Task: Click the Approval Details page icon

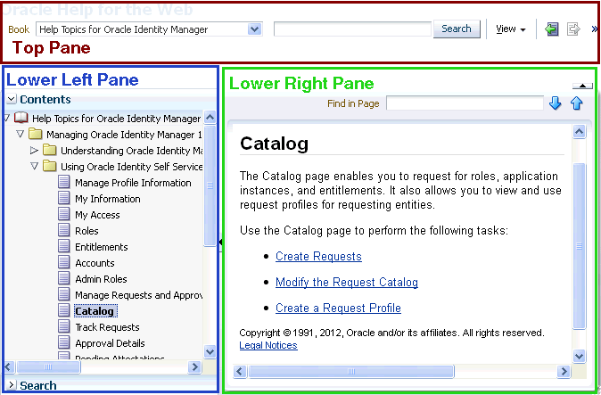Action: pos(64,343)
